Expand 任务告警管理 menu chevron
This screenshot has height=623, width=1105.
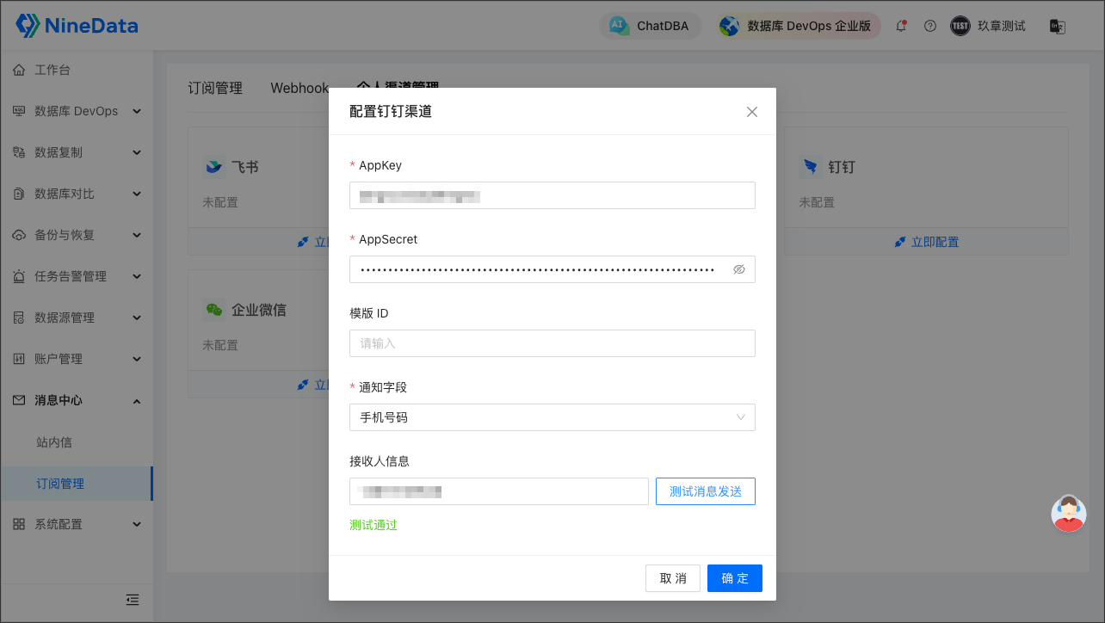pos(136,276)
